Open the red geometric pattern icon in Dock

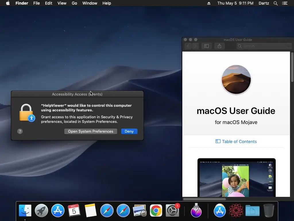pos(236,210)
